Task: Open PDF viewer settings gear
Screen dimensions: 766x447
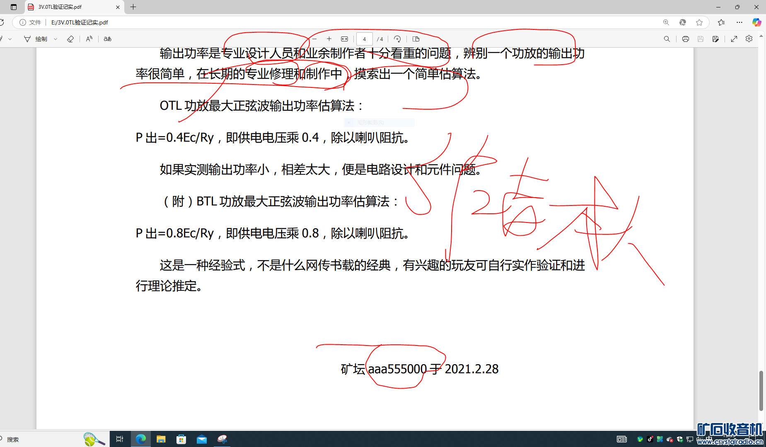Action: [x=749, y=39]
